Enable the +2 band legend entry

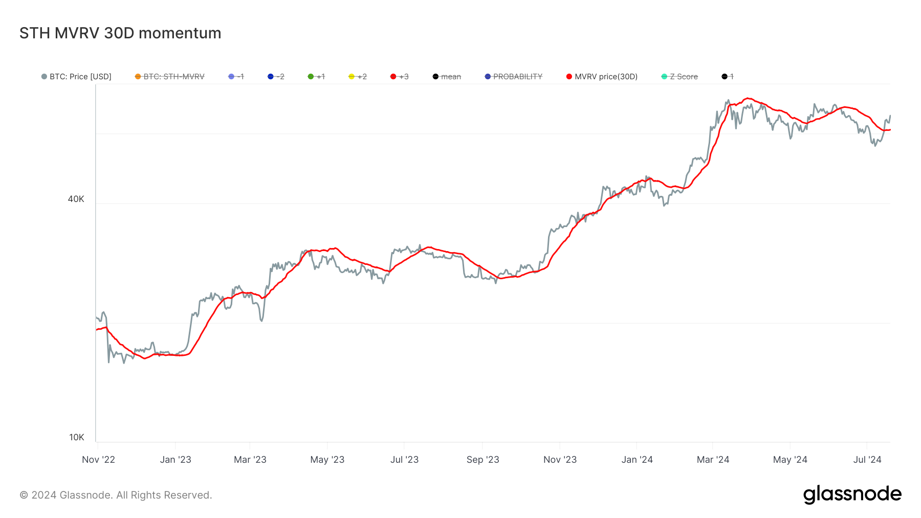358,77
